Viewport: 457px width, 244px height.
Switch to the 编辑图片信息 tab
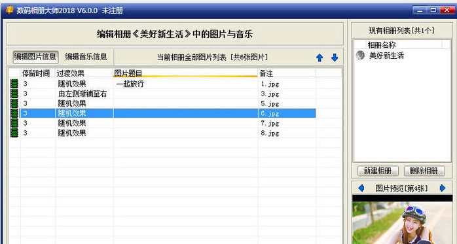pyautogui.click(x=35, y=57)
